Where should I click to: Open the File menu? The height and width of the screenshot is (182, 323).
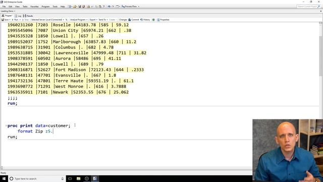pyautogui.click(x=4, y=7)
